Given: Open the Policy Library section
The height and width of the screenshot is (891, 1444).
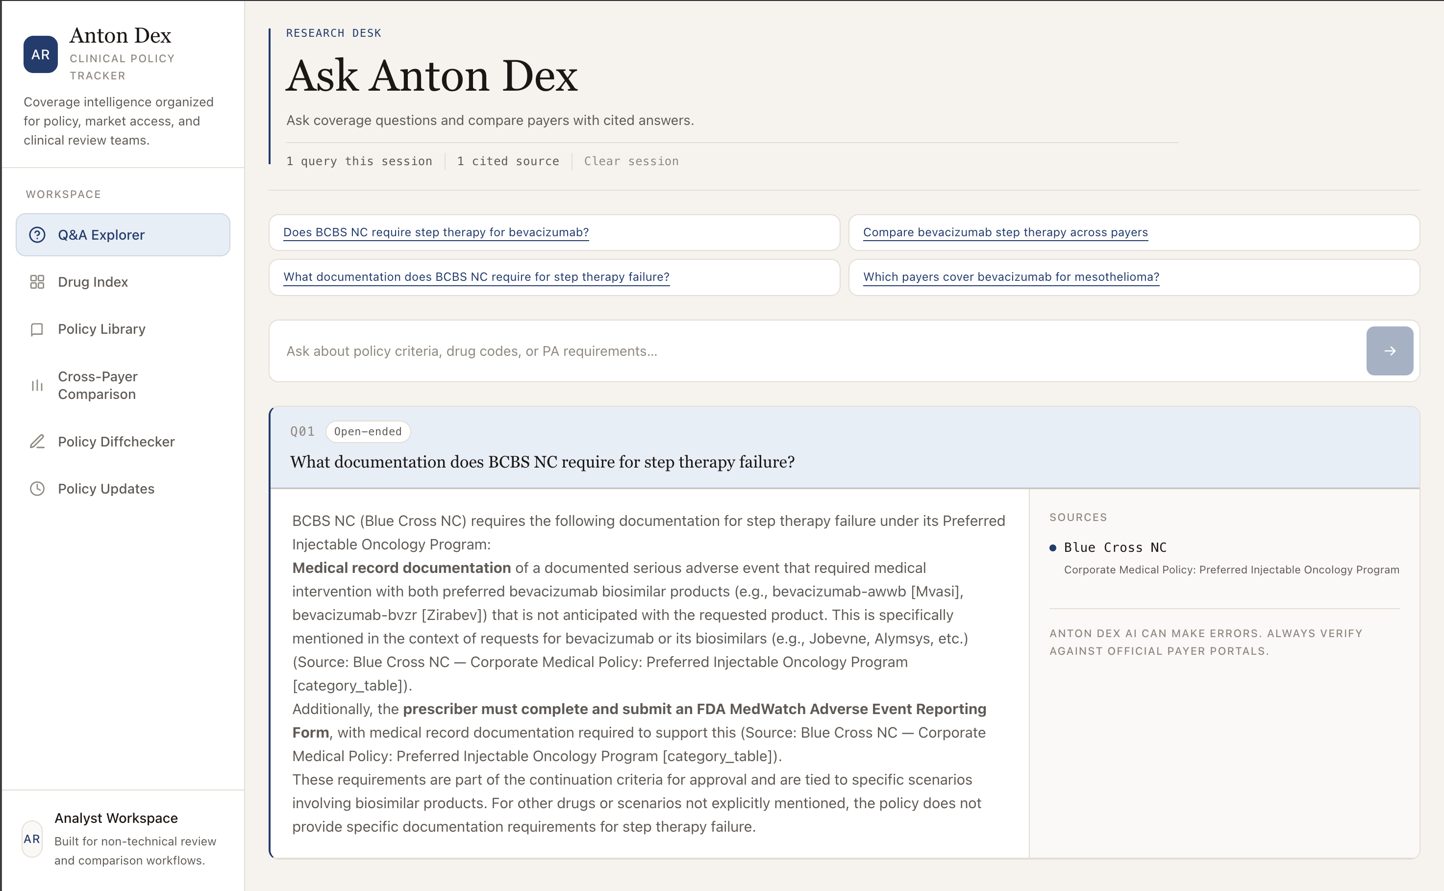Looking at the screenshot, I should click(x=101, y=329).
